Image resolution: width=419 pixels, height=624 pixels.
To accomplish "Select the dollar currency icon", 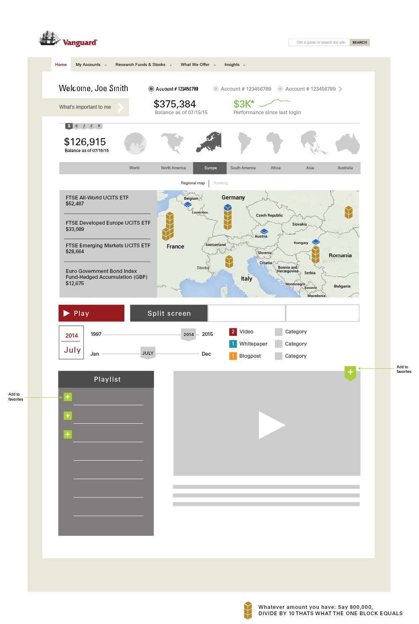I will point(69,126).
